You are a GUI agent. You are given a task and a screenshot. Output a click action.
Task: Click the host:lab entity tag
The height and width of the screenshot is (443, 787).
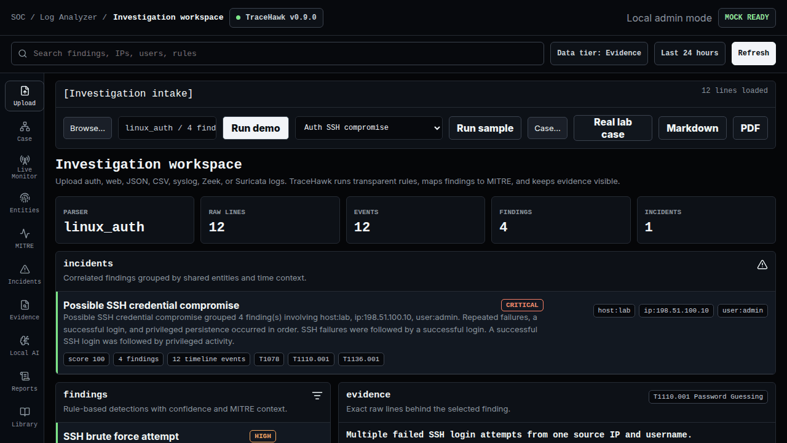click(x=614, y=311)
